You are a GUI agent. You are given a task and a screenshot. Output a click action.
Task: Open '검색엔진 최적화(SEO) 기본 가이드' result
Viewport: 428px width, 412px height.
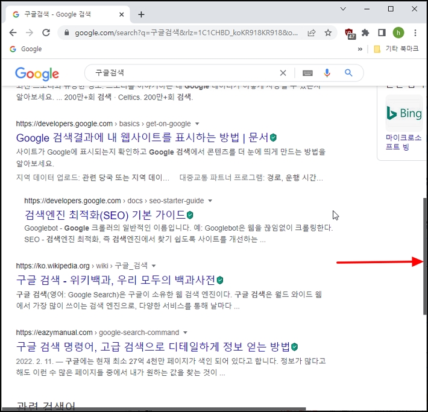(105, 215)
